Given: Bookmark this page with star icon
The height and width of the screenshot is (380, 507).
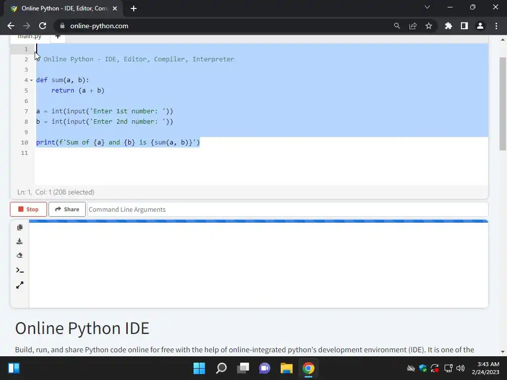Looking at the screenshot, I should pyautogui.click(x=429, y=26).
